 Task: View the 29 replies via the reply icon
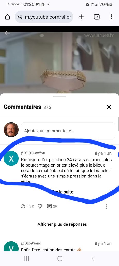(x=52, y=206)
